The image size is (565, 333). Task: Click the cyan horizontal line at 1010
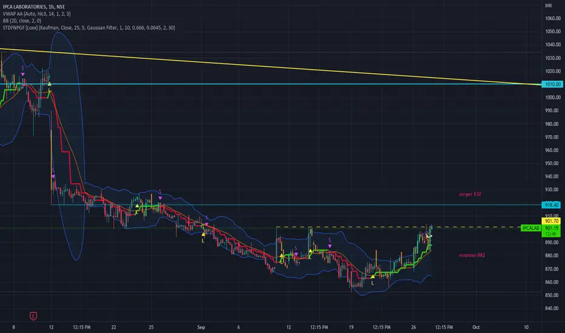(x=270, y=84)
